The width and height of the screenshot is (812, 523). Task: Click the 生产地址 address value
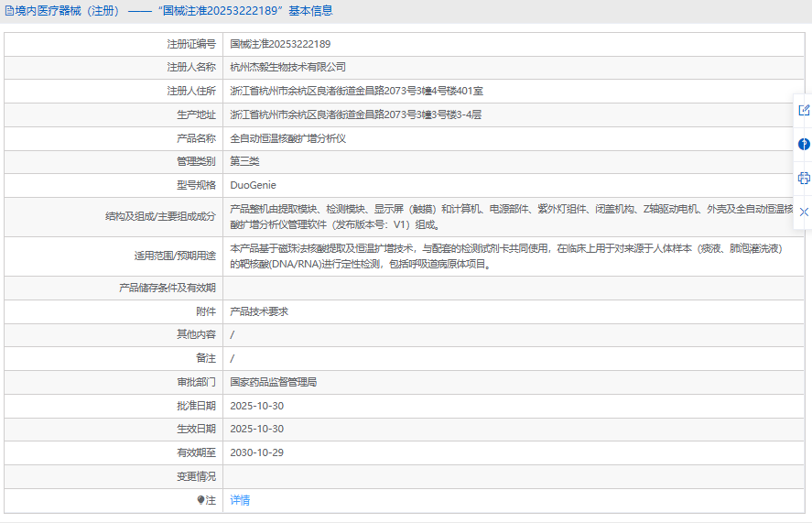coord(355,114)
